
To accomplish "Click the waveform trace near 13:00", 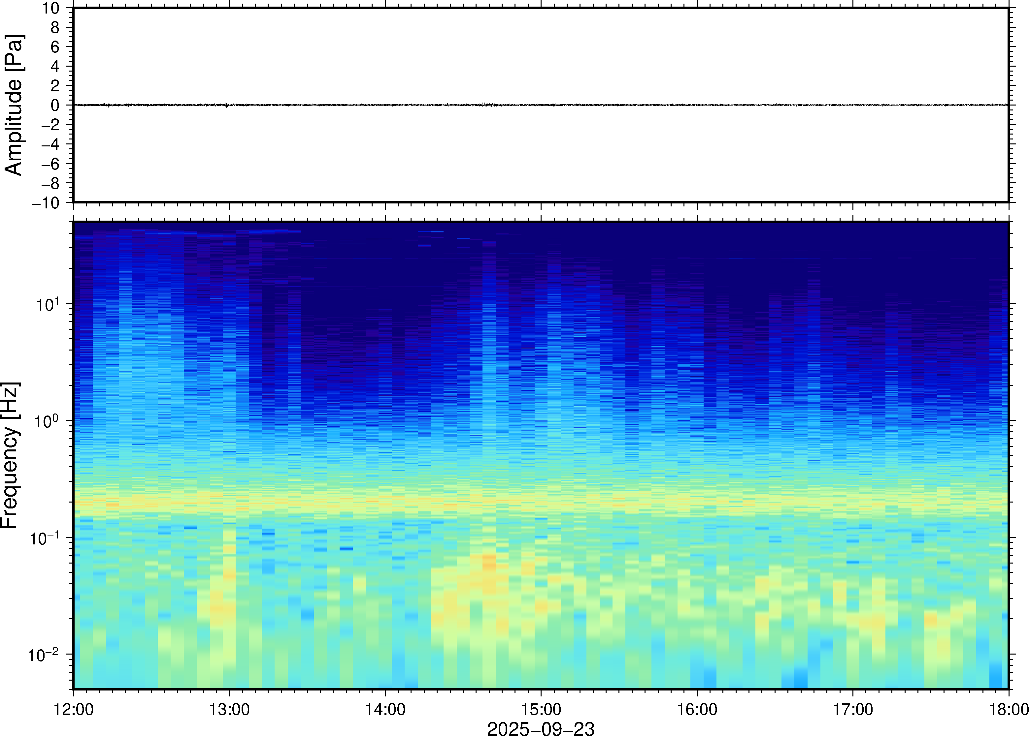I will 226,105.
